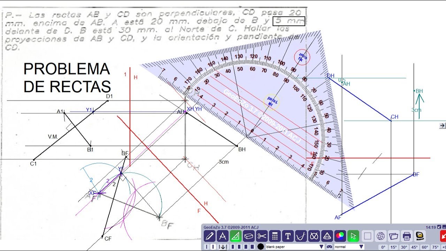Select the eraser tool

(249, 236)
